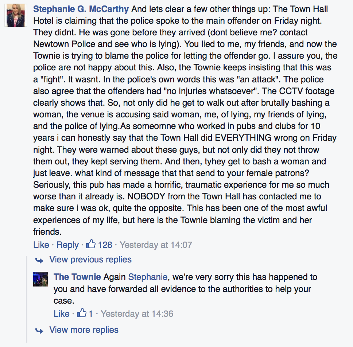Image resolution: width=353 pixels, height=347 pixels.
Task: Click the arrow icon beside View more replies
Action: click(39, 331)
